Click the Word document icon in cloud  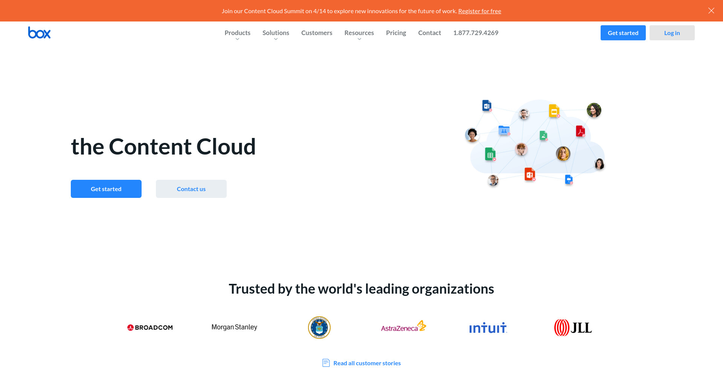pos(487,106)
